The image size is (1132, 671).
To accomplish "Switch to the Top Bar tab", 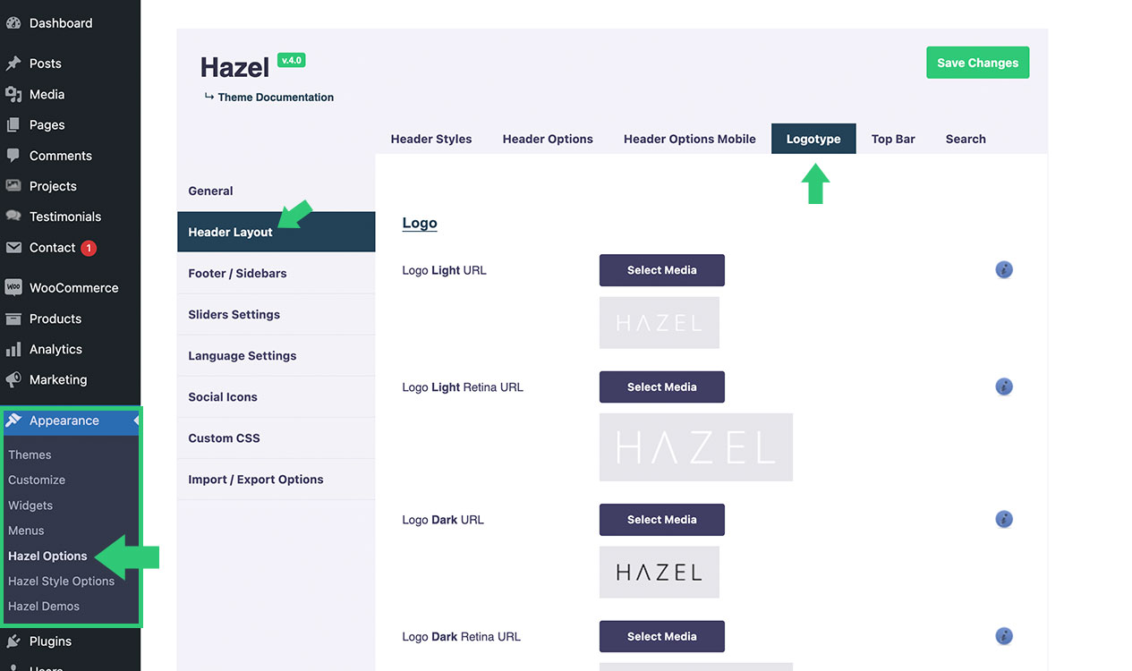I will coord(892,139).
